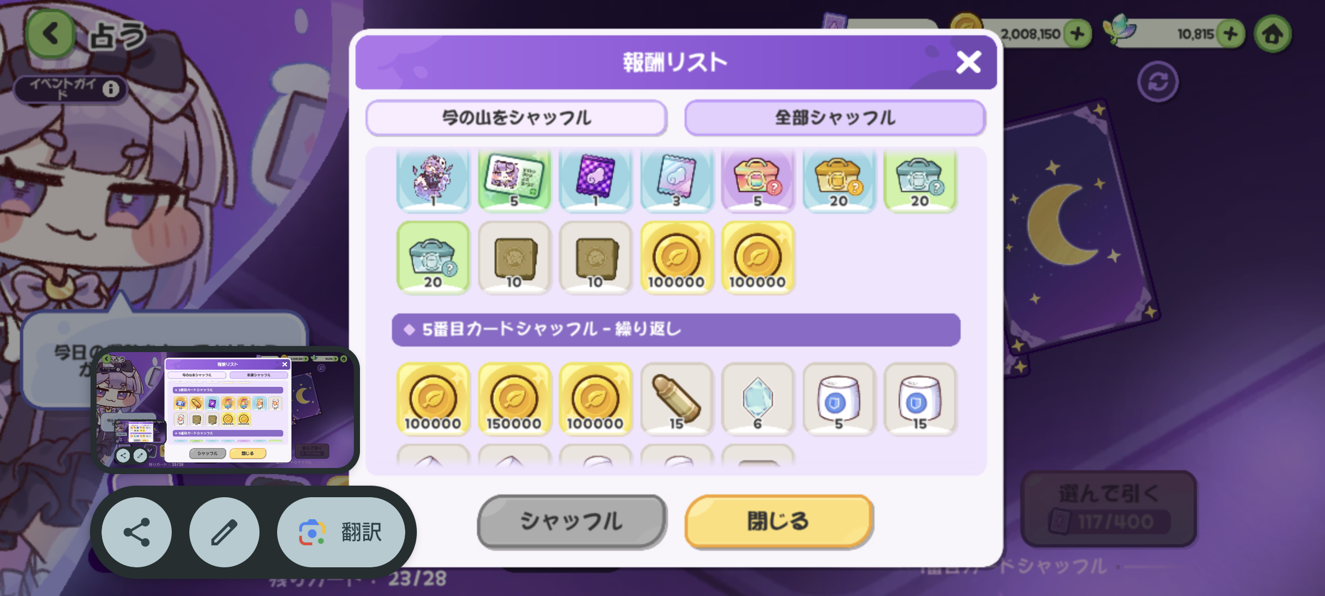Open the home icon button
This screenshot has width=1325, height=596.
(x=1273, y=34)
